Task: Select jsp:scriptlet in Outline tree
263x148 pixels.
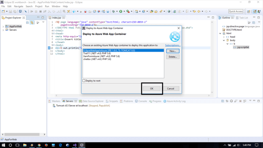Action: 242,47
